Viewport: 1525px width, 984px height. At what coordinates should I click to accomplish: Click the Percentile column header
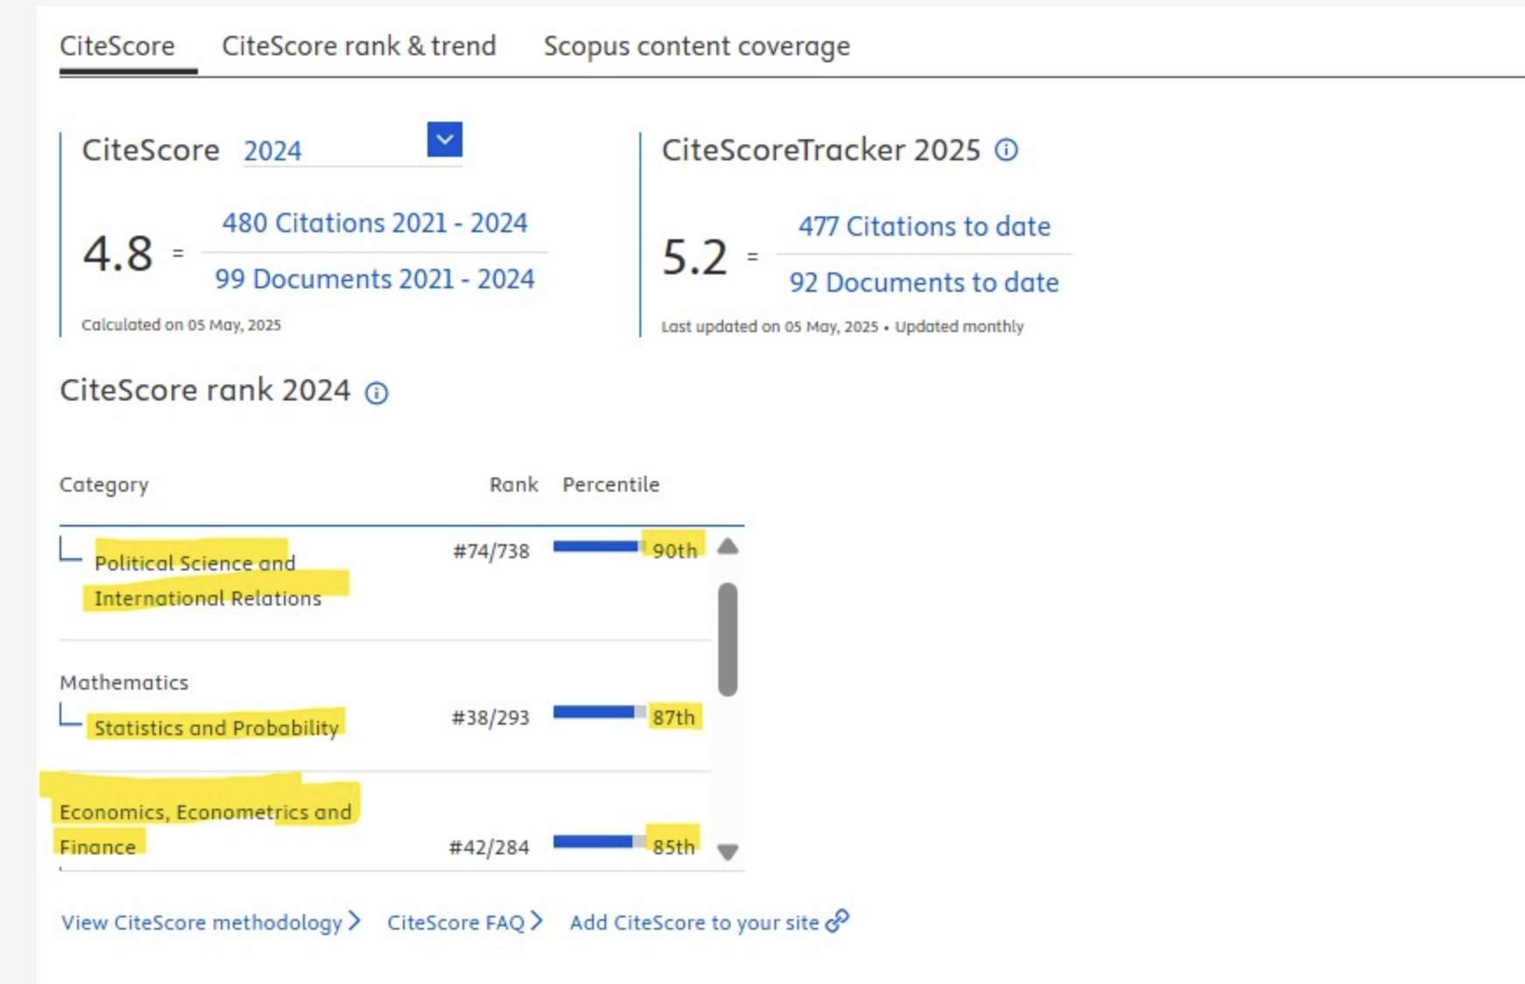(x=611, y=485)
